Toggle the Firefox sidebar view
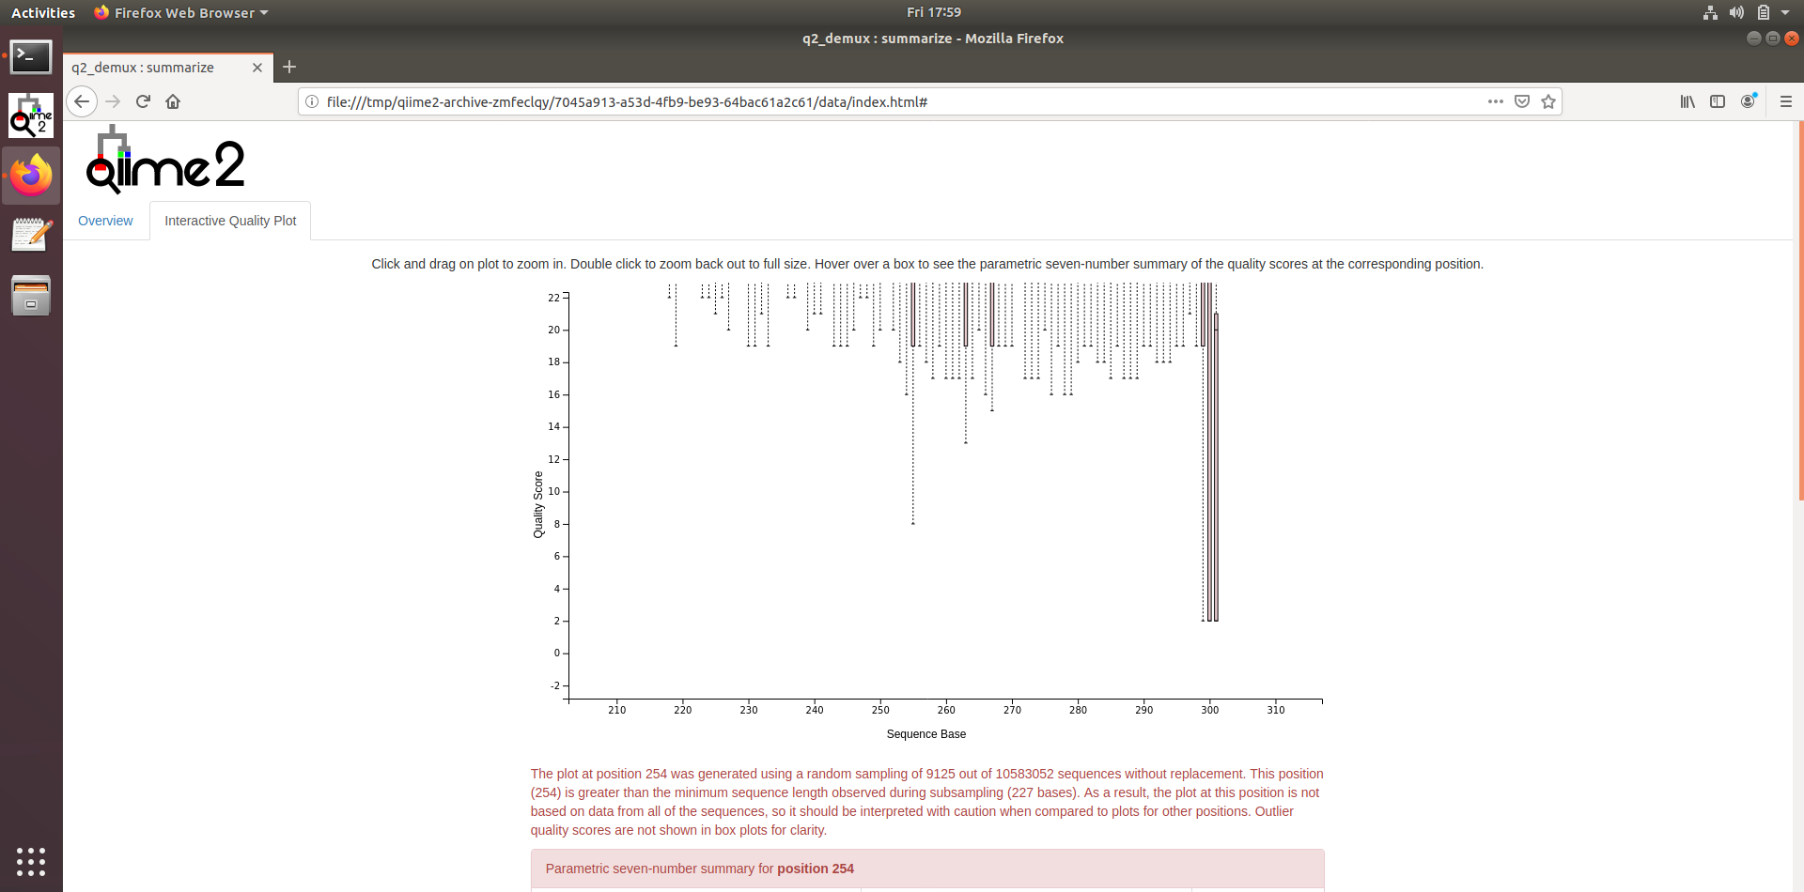The width and height of the screenshot is (1804, 892). point(1718,101)
